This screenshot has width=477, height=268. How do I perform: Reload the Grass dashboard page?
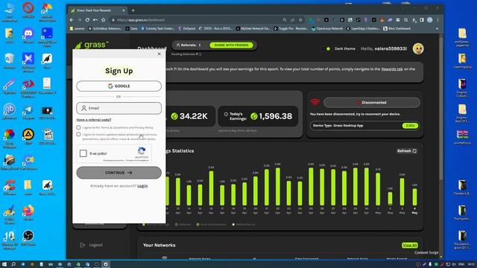(87, 20)
